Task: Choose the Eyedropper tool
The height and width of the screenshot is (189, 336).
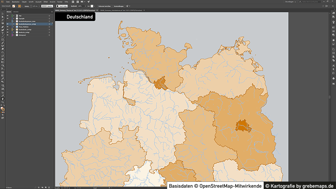Action: (2, 79)
